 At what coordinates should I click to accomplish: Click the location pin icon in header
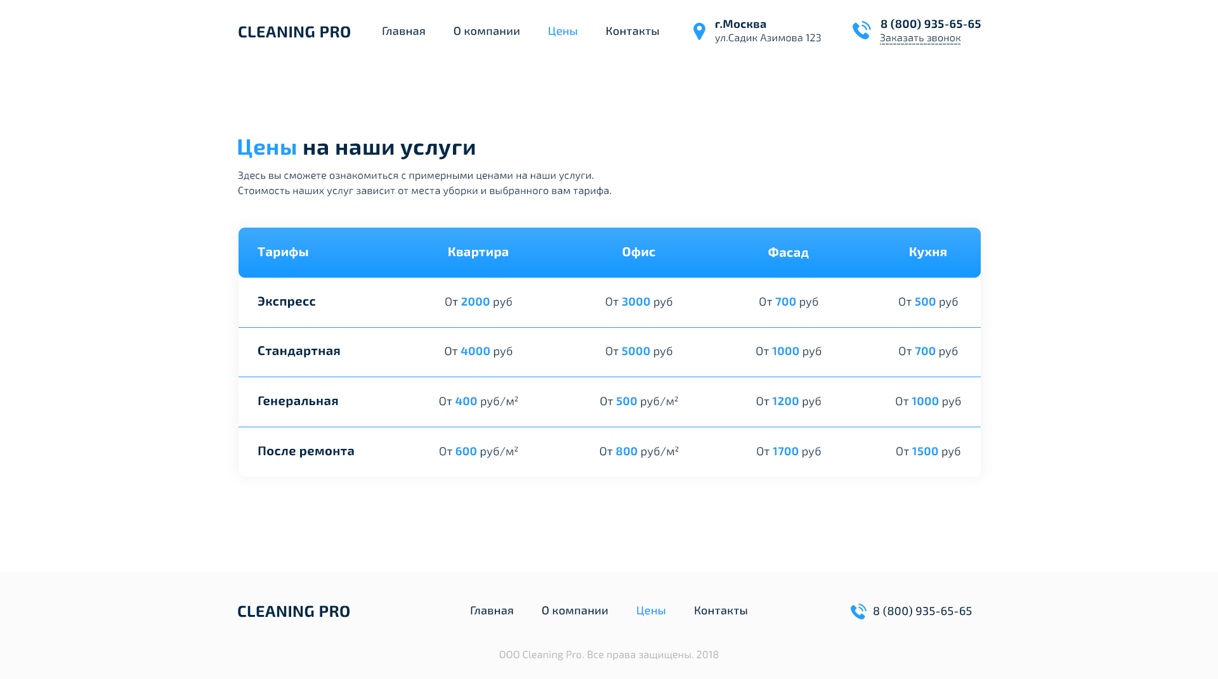(699, 31)
